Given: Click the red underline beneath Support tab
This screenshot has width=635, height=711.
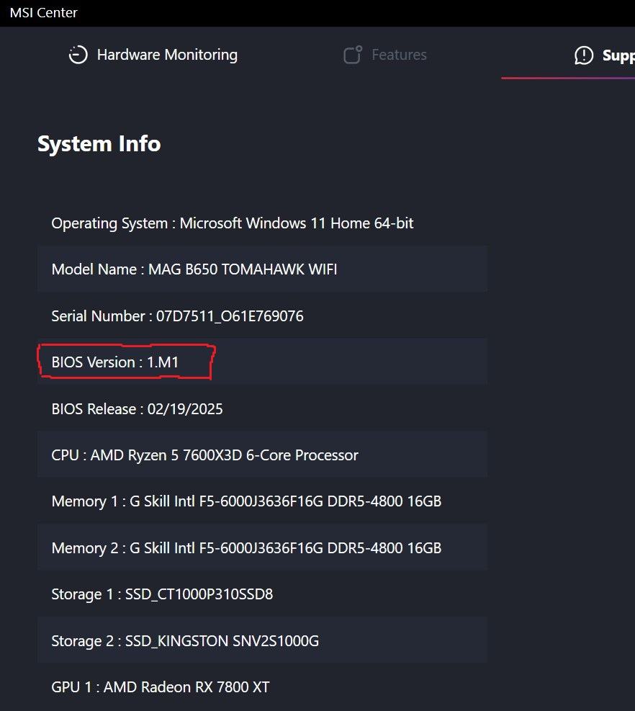Looking at the screenshot, I should click(567, 77).
